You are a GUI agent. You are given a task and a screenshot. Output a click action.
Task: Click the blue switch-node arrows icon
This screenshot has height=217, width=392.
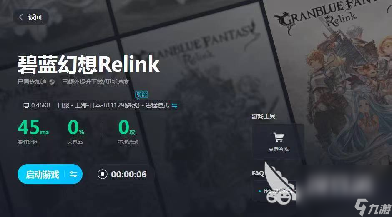[174, 106]
